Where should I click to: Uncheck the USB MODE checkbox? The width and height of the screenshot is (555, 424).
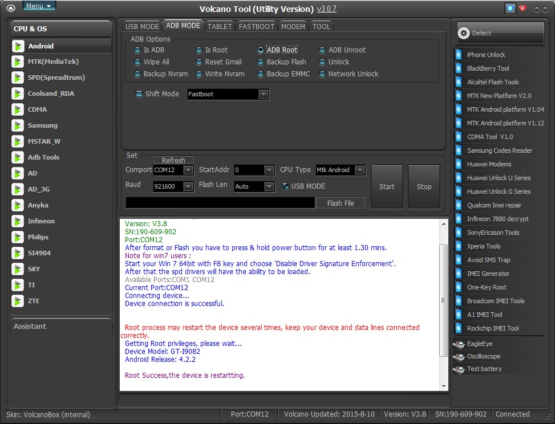click(x=285, y=186)
